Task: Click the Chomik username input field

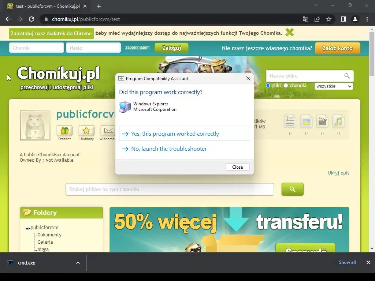Action: pos(37,48)
